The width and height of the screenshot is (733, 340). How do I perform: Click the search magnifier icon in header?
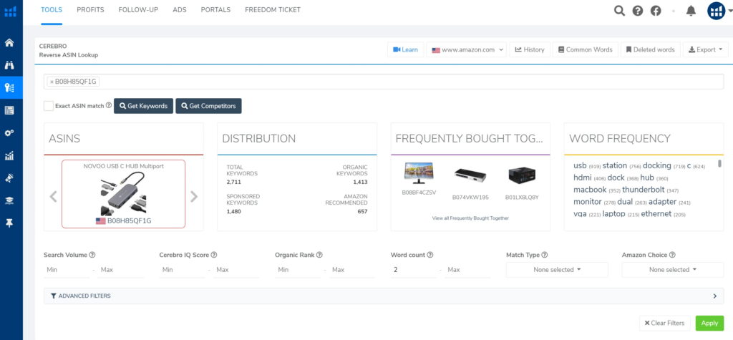pos(619,11)
